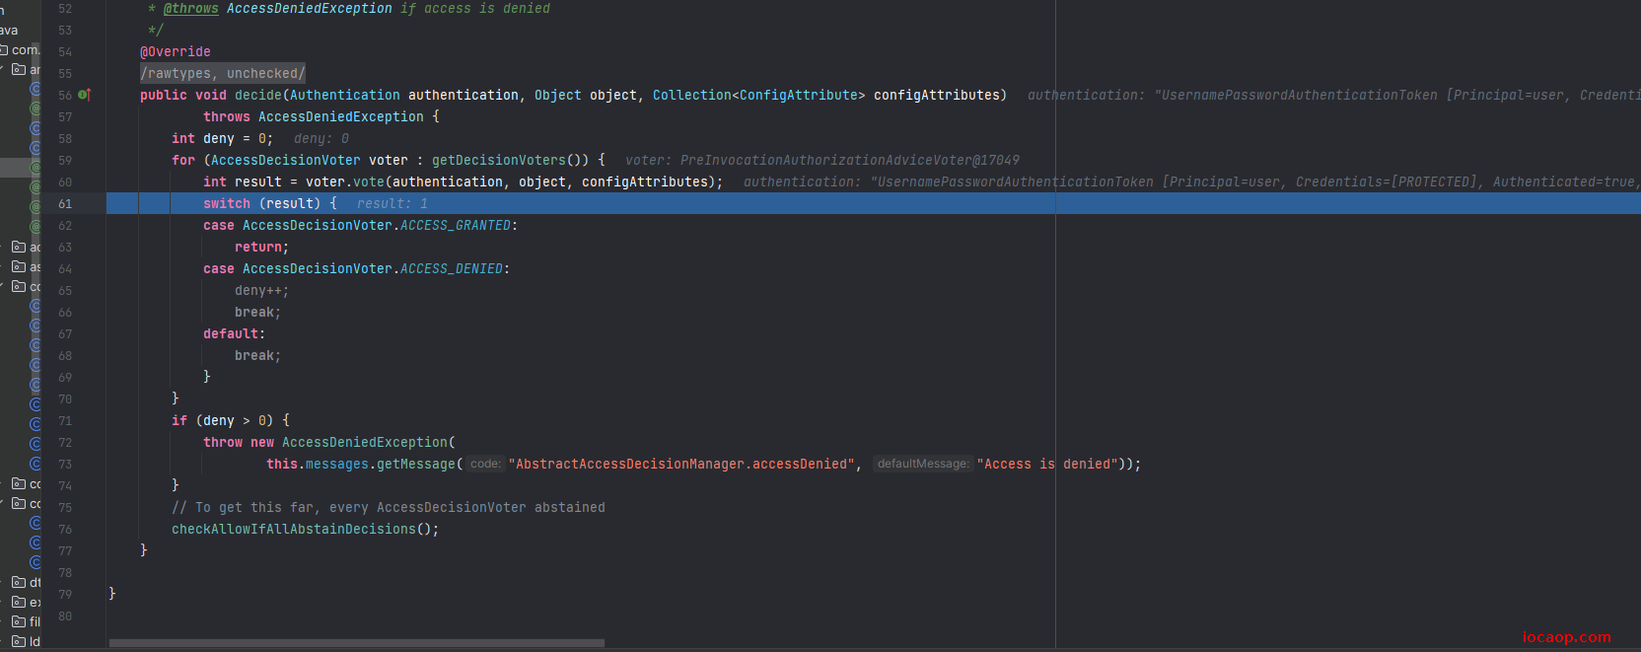Click the 'code:' parameter hint
The width and height of the screenshot is (1641, 652).
coord(485,464)
